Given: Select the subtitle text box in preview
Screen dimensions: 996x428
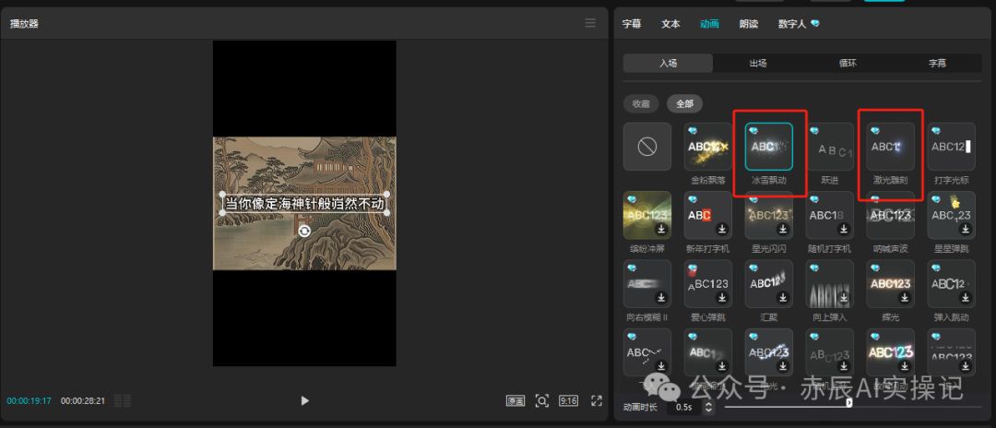Looking at the screenshot, I should pyautogui.click(x=305, y=204).
